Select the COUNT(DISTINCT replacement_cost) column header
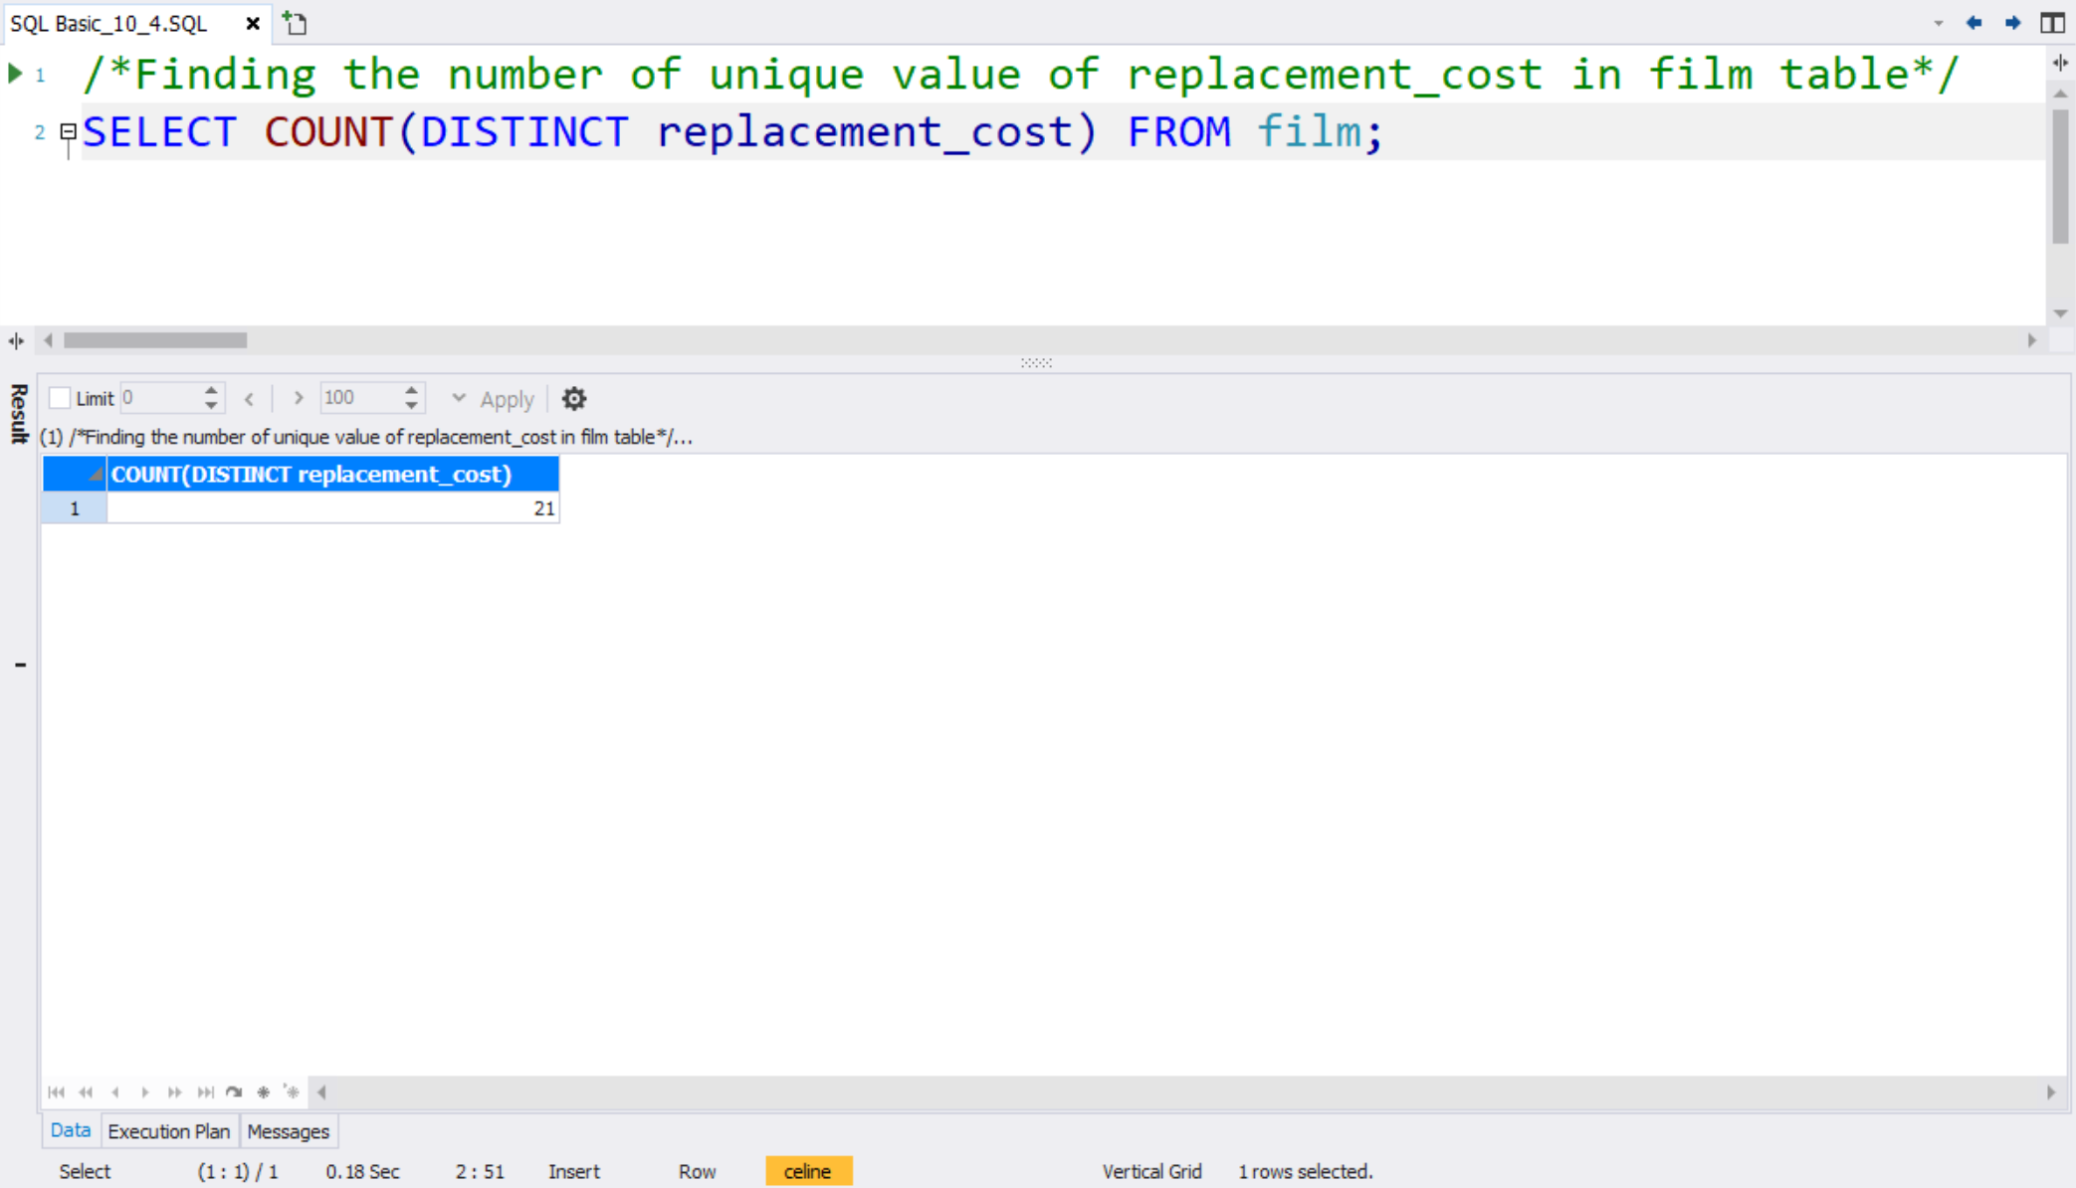 pos(311,474)
